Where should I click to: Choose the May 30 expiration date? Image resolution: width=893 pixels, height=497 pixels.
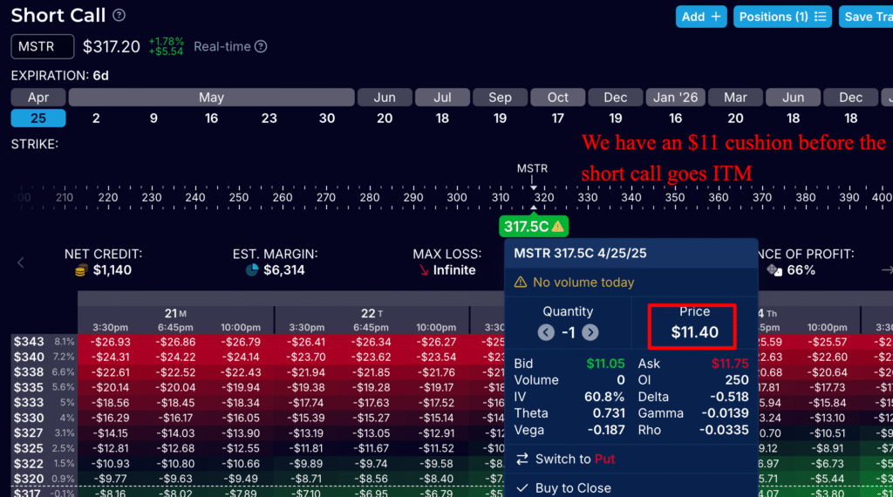[327, 119]
